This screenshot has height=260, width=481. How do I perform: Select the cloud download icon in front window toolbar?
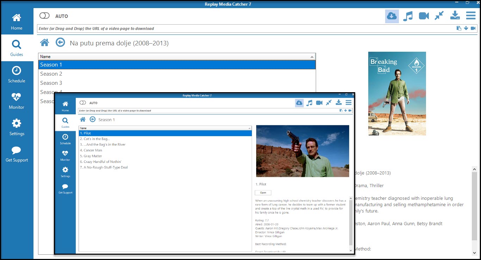pyautogui.click(x=299, y=103)
